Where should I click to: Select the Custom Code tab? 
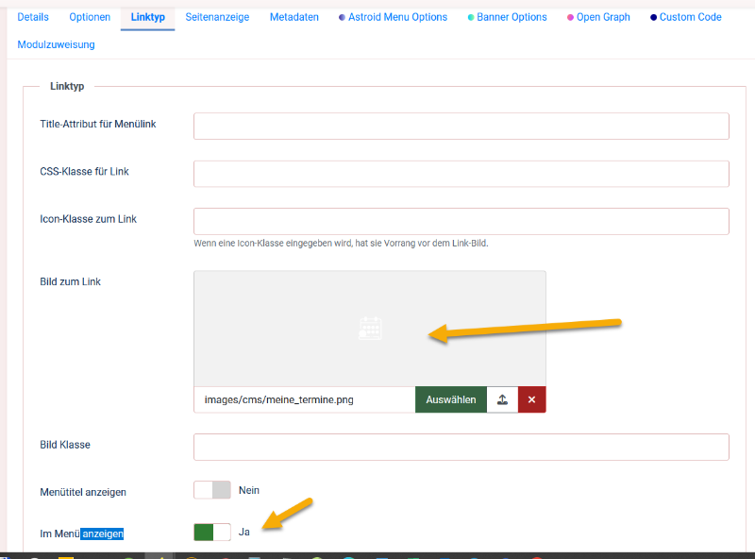coord(686,17)
